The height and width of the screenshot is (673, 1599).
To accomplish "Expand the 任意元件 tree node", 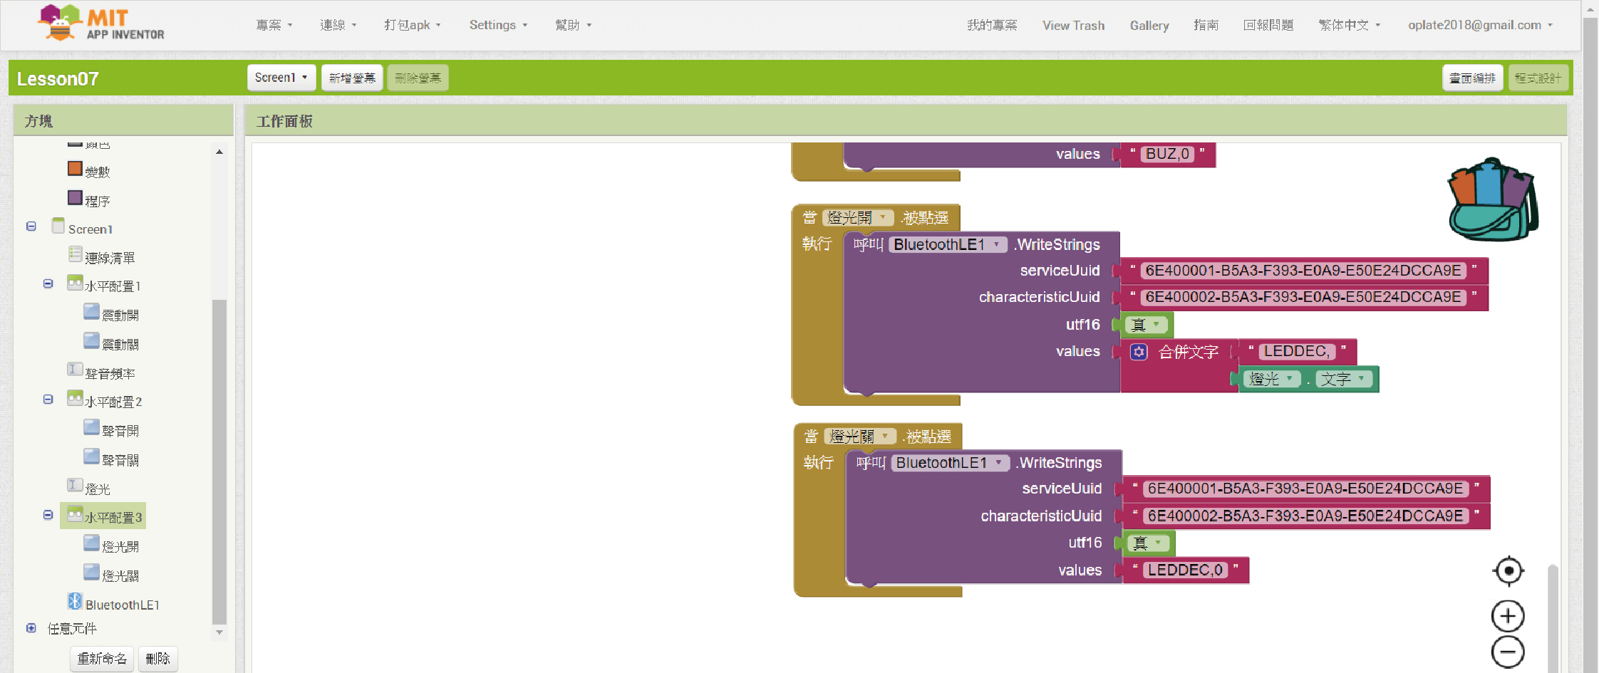I will coord(31,628).
